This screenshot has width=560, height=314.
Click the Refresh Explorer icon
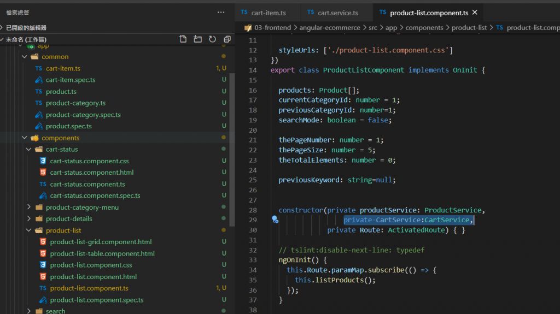212,39
